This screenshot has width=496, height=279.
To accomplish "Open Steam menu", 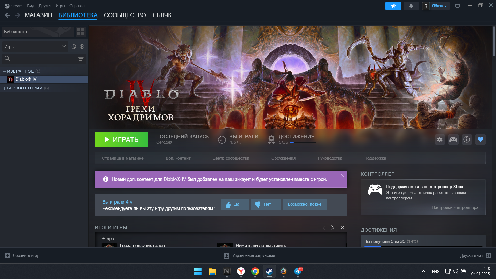I will 17,6.
